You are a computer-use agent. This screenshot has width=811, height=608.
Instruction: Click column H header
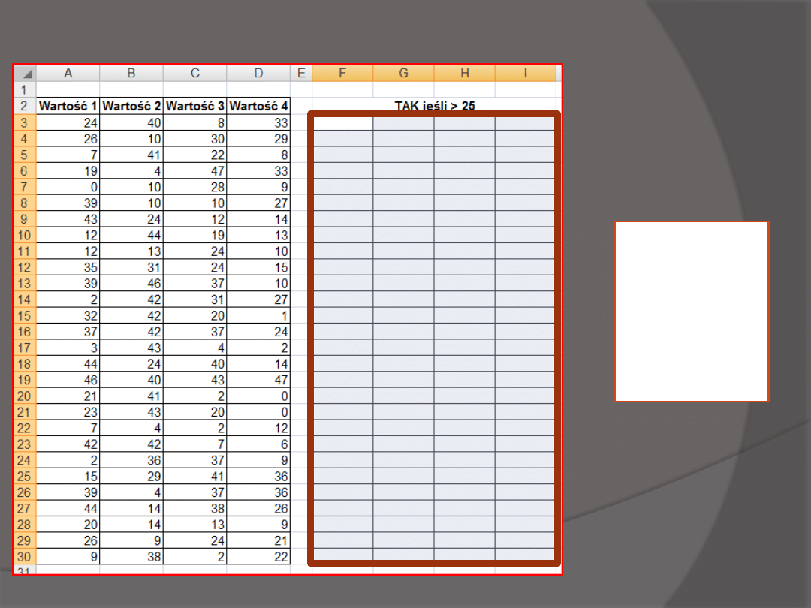pos(465,73)
